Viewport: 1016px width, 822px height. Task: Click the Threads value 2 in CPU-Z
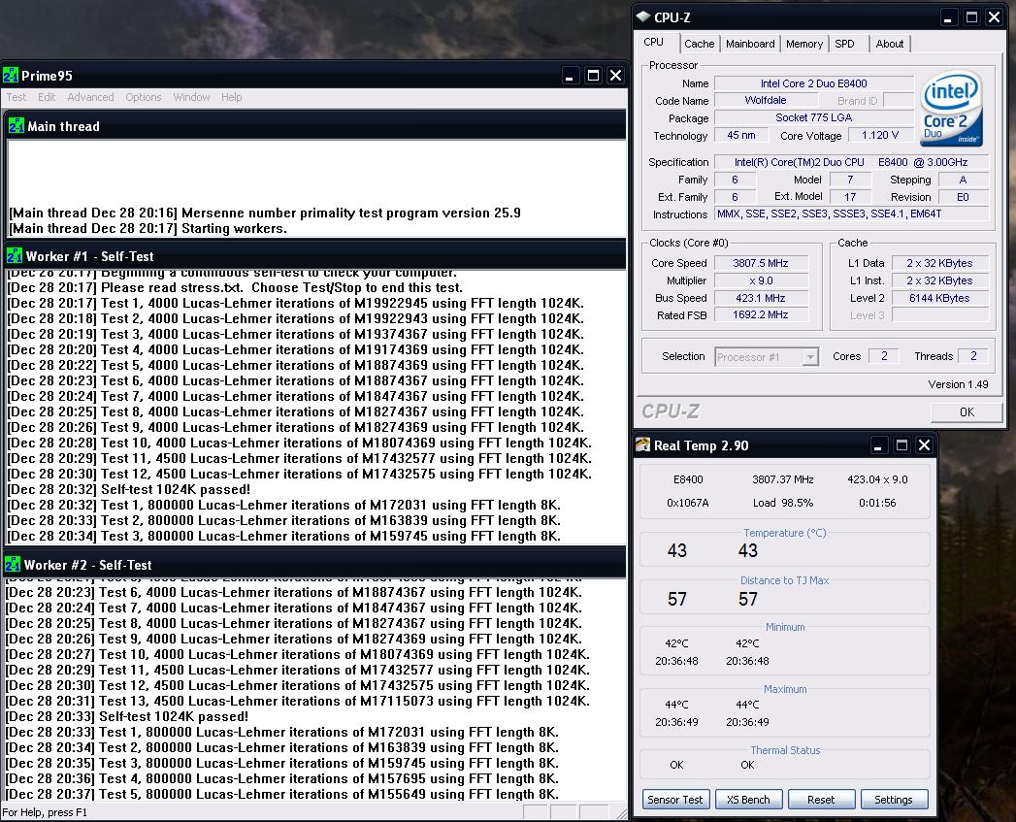point(972,356)
